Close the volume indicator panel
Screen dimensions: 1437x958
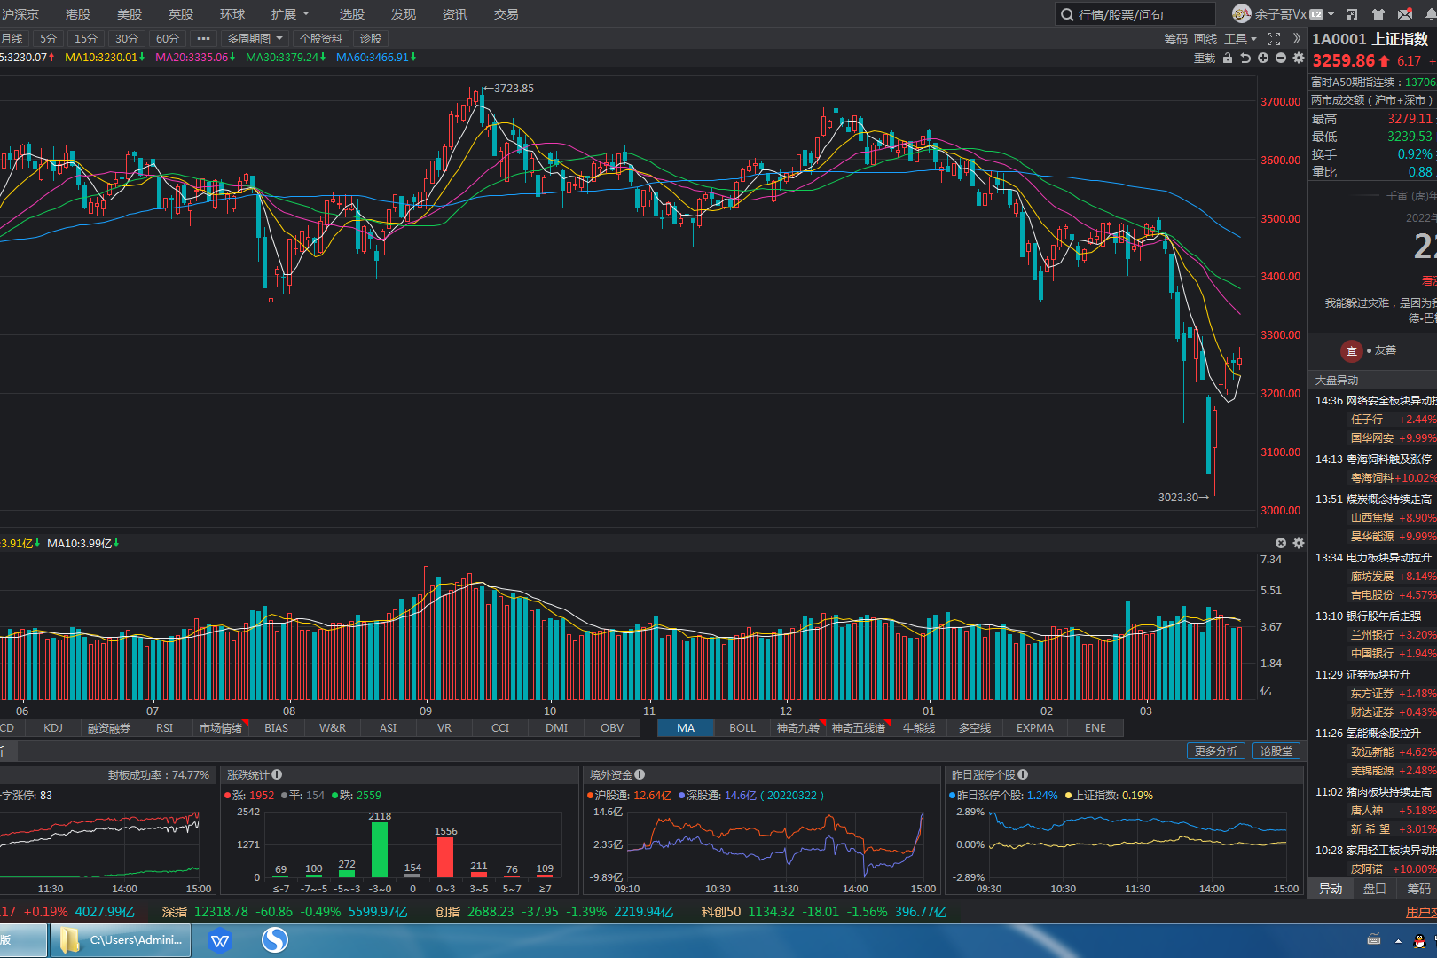click(1281, 543)
